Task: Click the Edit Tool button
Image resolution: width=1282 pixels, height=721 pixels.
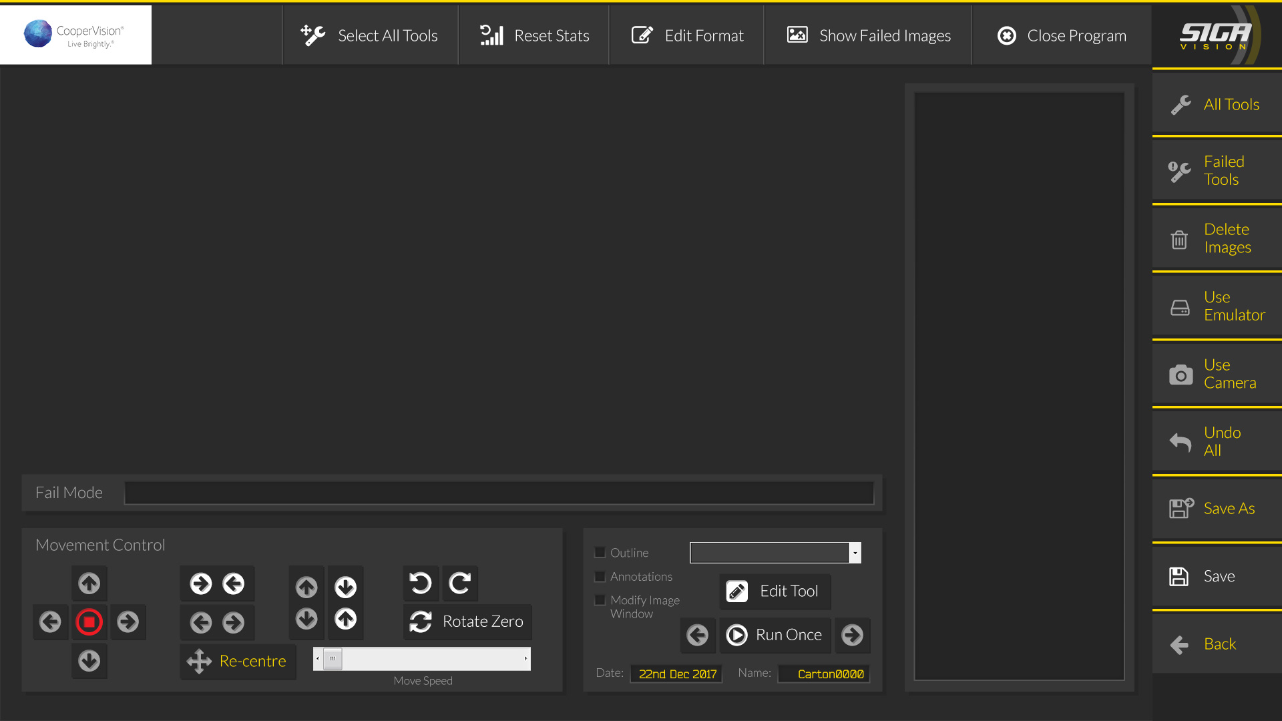Action: point(775,591)
